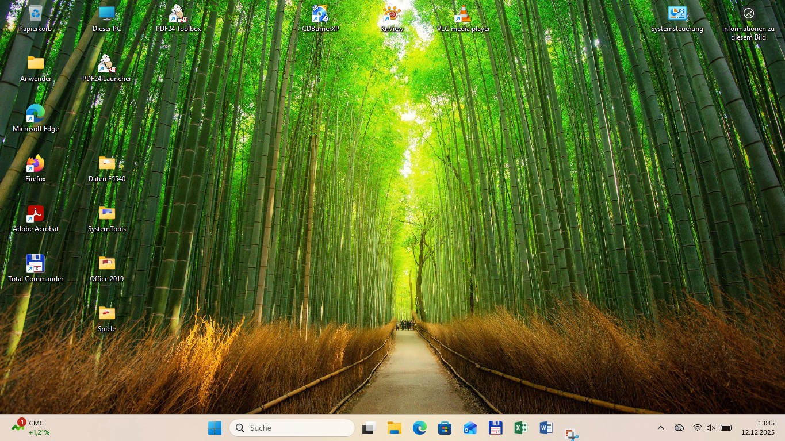Open the XnView desktop shortcut

(x=392, y=17)
